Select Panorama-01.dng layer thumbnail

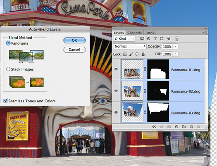coord(132,69)
